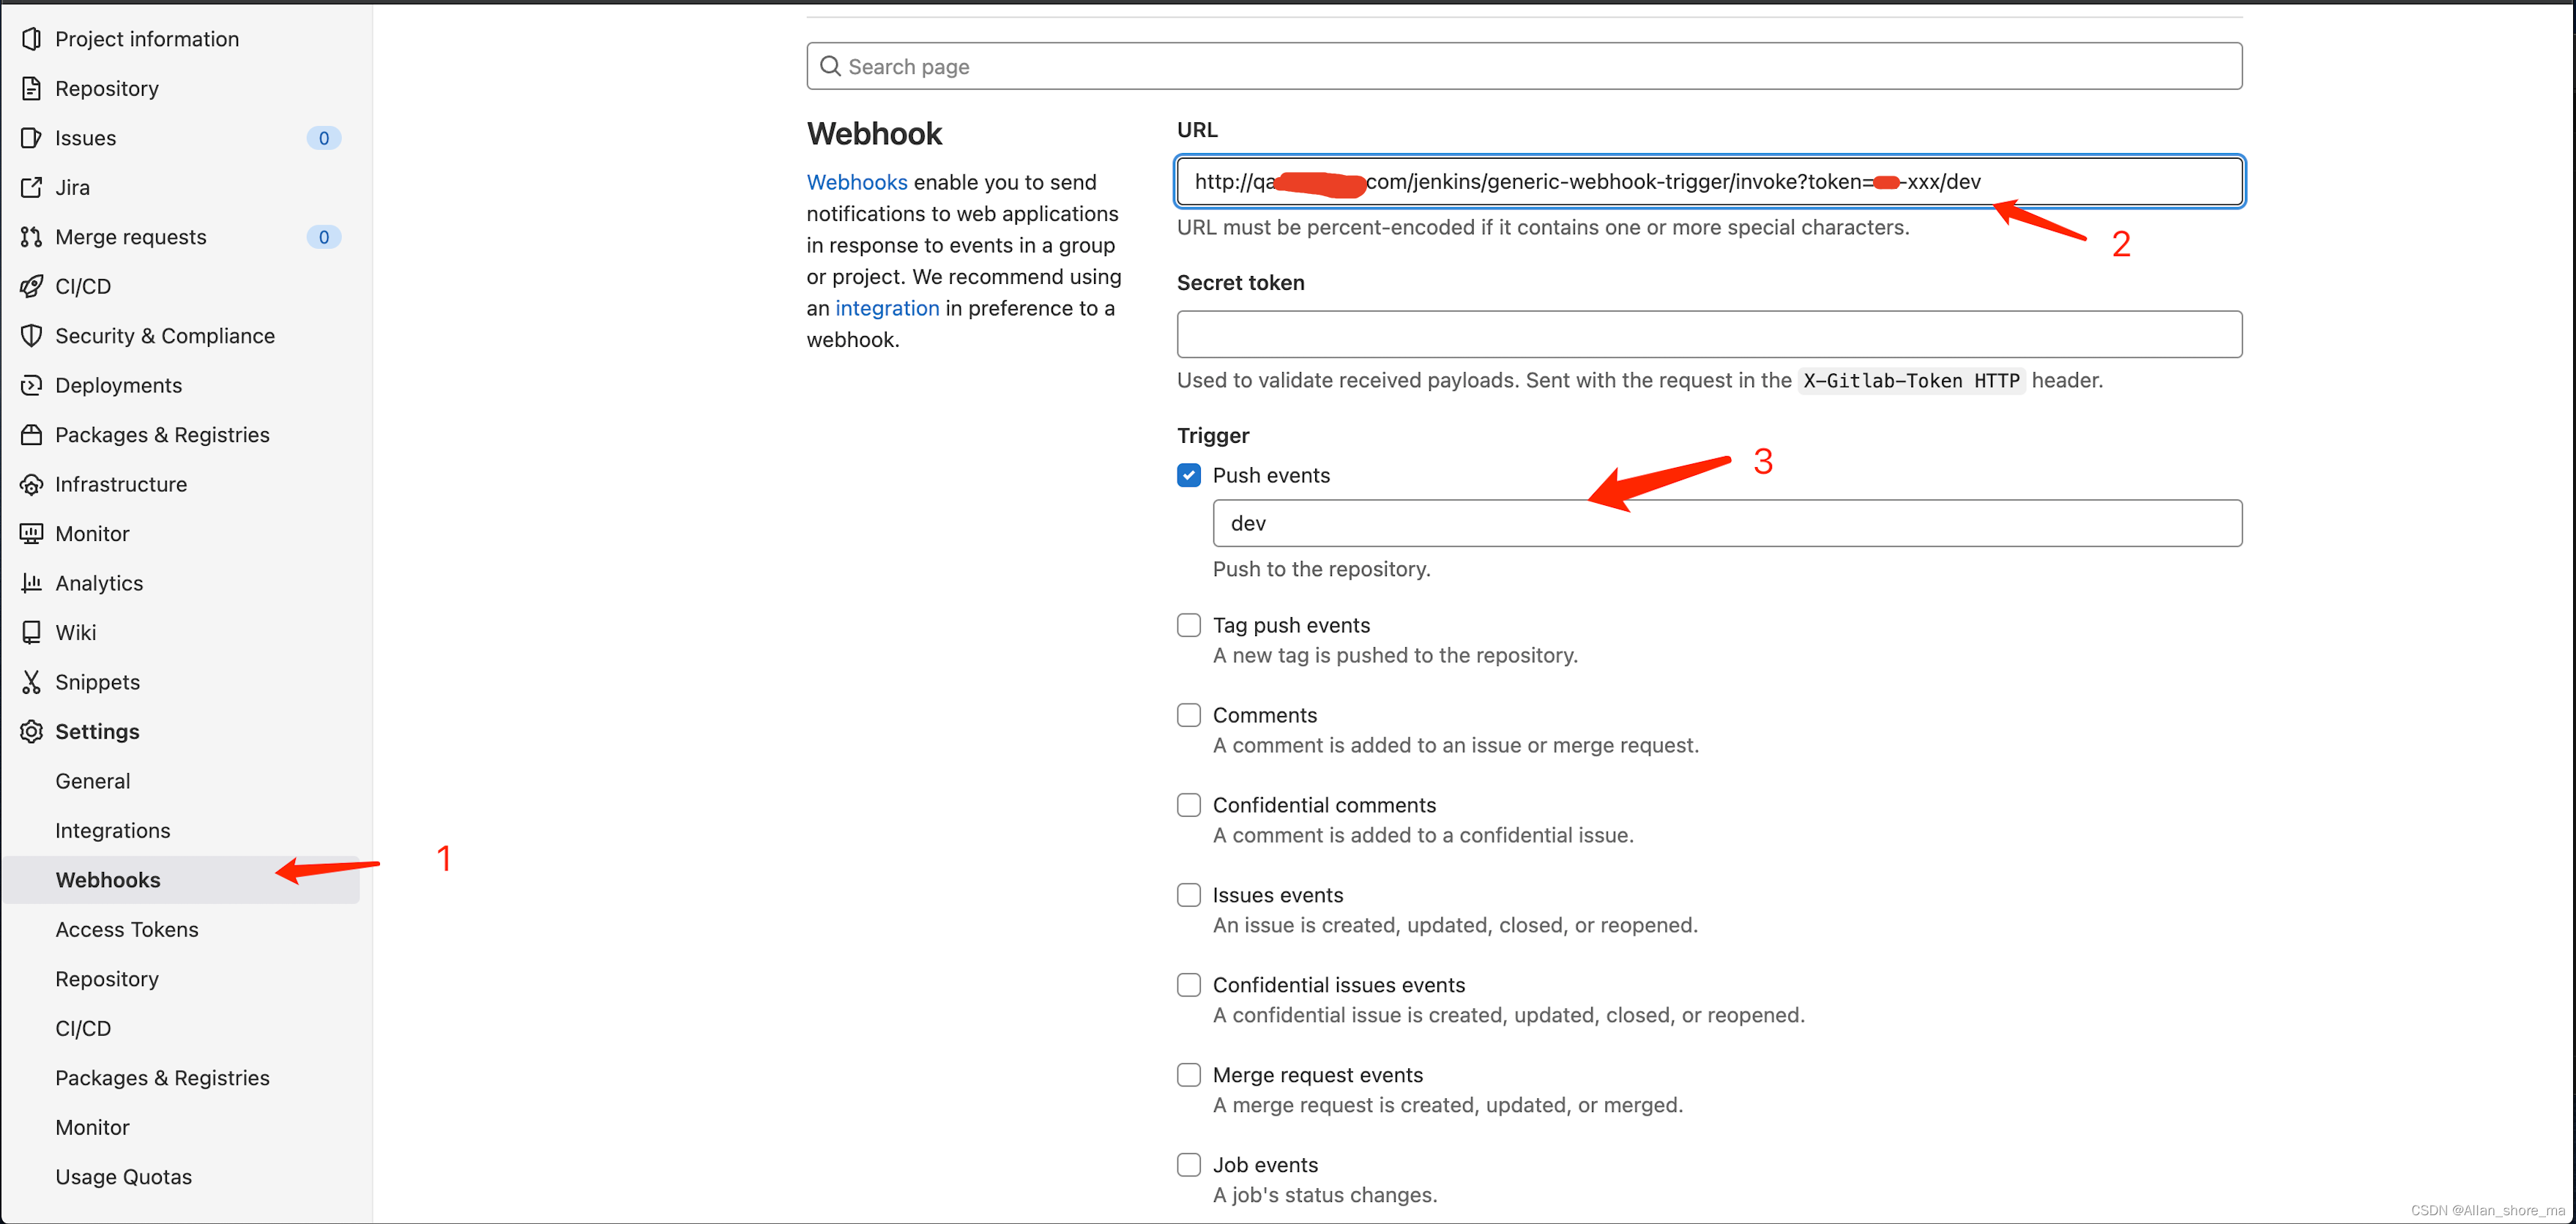
Task: Focus the Secret token input field
Action: tap(1709, 334)
